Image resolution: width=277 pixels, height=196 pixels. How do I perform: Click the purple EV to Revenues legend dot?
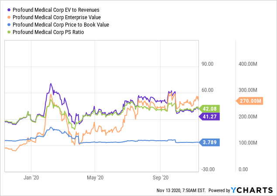9,10
